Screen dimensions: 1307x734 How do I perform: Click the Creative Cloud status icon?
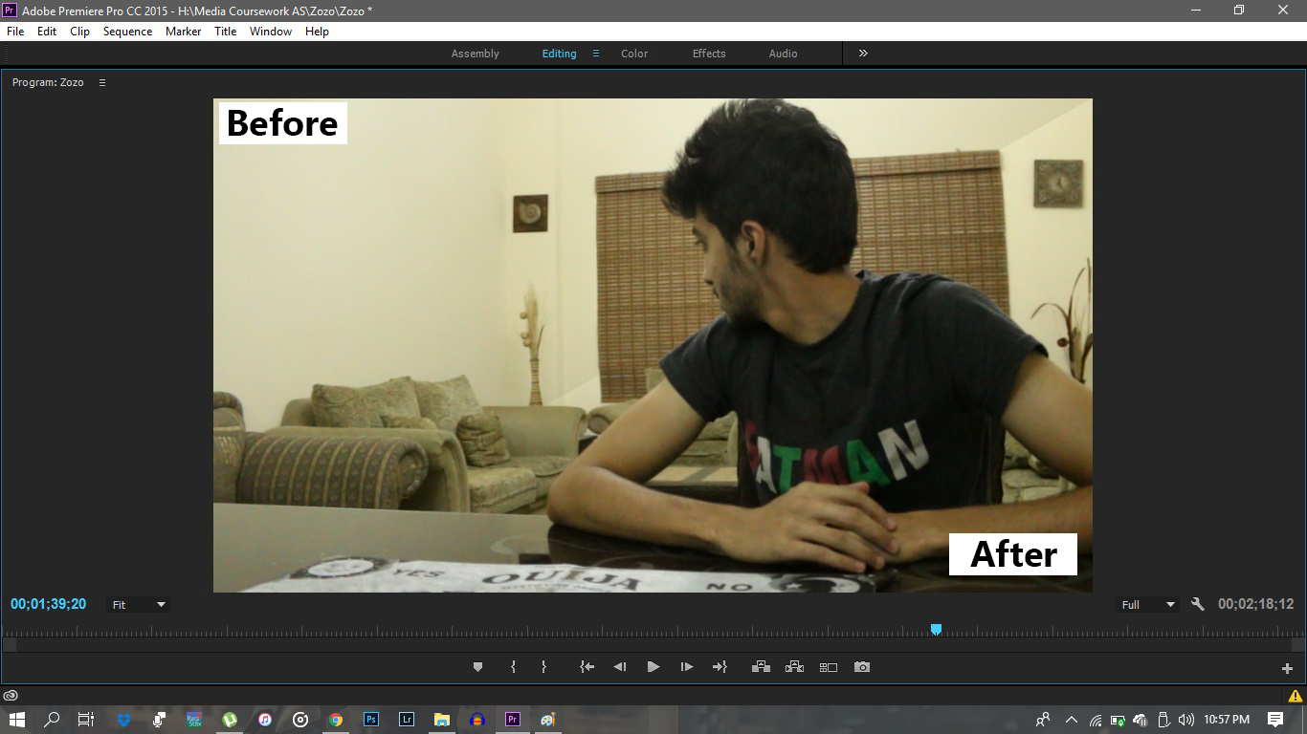tap(11, 696)
